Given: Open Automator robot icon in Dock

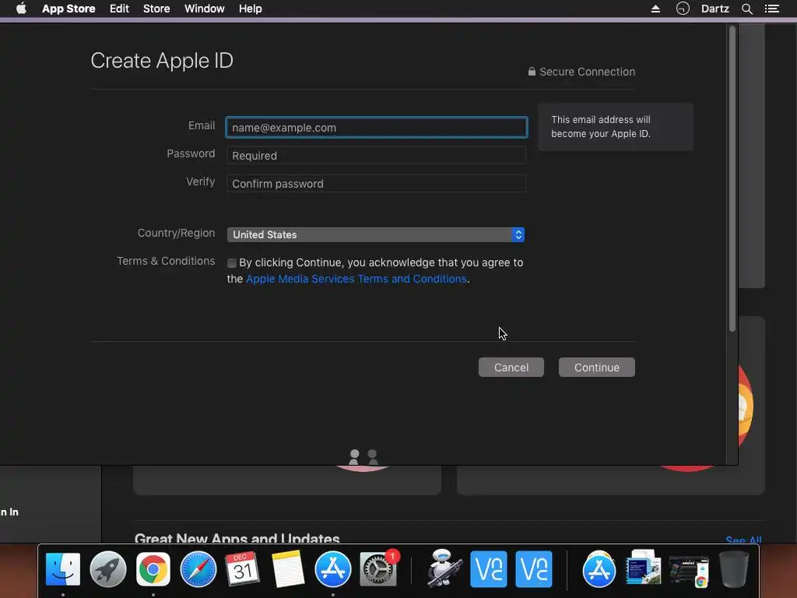Looking at the screenshot, I should (x=444, y=568).
